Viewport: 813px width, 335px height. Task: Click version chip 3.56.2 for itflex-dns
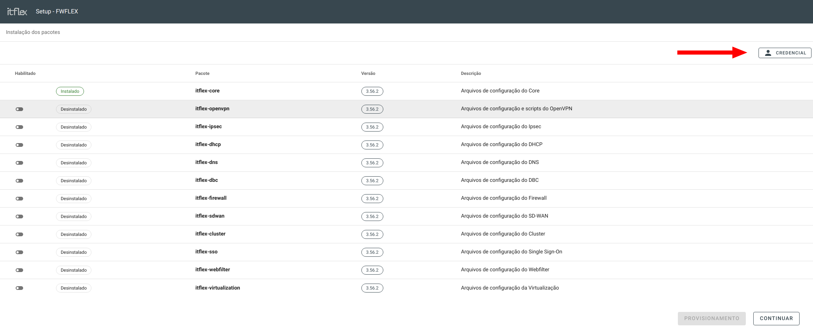tap(372, 163)
